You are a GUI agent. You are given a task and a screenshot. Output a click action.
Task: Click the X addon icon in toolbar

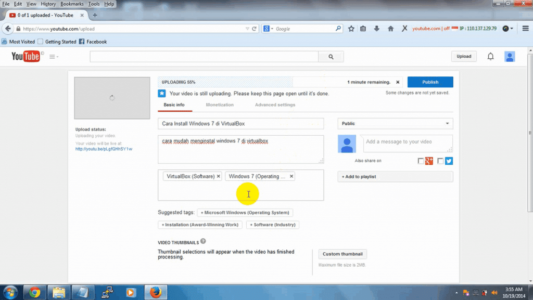(404, 29)
